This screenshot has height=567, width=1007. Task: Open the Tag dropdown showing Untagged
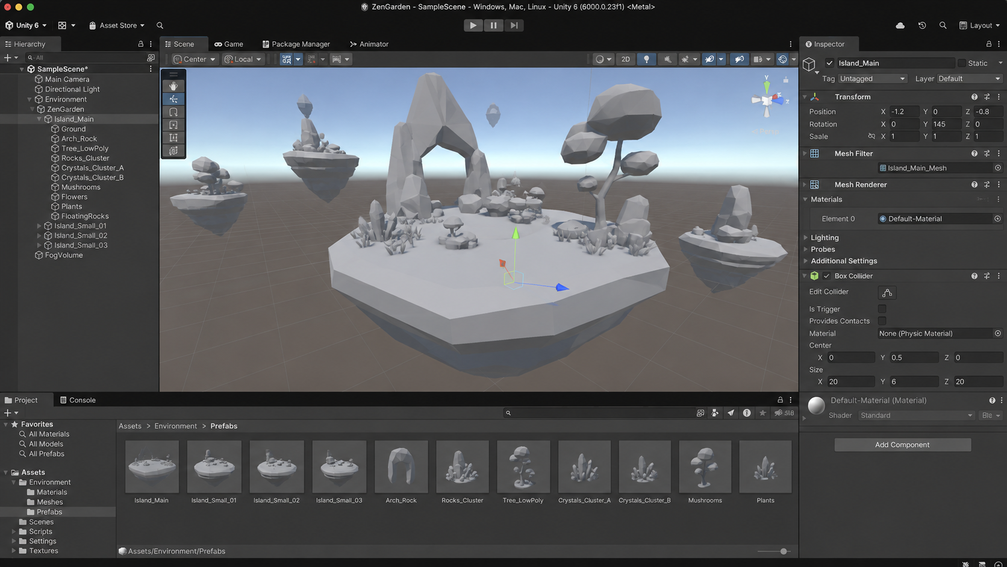point(872,79)
